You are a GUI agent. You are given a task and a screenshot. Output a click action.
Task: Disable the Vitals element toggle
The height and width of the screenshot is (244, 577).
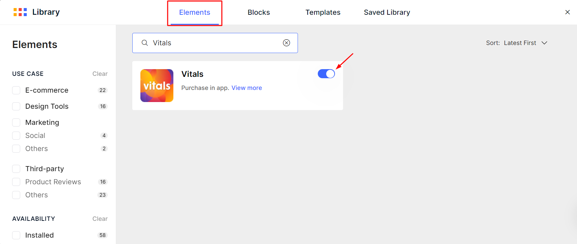pos(326,74)
